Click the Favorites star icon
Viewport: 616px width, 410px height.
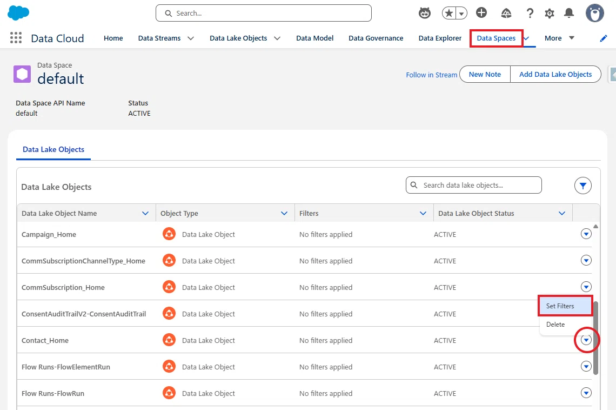pos(448,13)
